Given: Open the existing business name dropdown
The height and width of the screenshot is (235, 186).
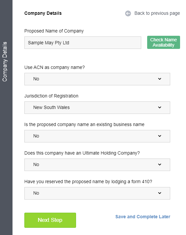Looking at the screenshot, I should (97, 136).
